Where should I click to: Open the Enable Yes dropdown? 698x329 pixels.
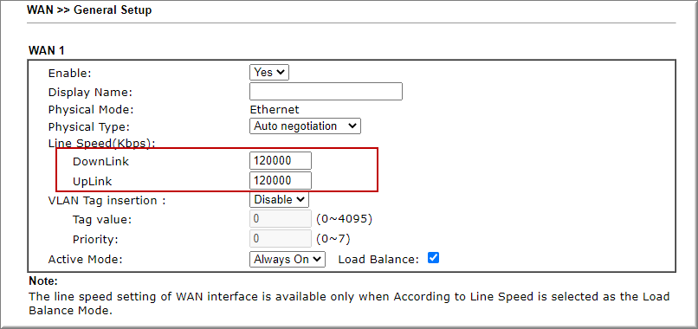pos(268,72)
